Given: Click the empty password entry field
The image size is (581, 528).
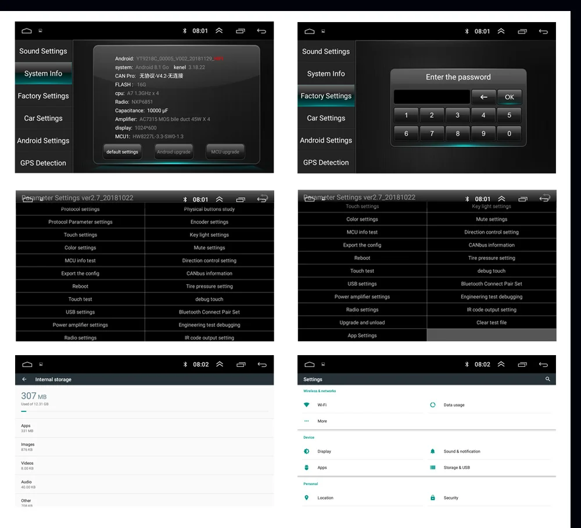Looking at the screenshot, I should pos(432,97).
